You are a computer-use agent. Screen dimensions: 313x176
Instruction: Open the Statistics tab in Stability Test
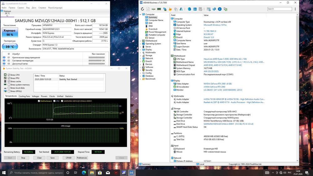click(69, 96)
